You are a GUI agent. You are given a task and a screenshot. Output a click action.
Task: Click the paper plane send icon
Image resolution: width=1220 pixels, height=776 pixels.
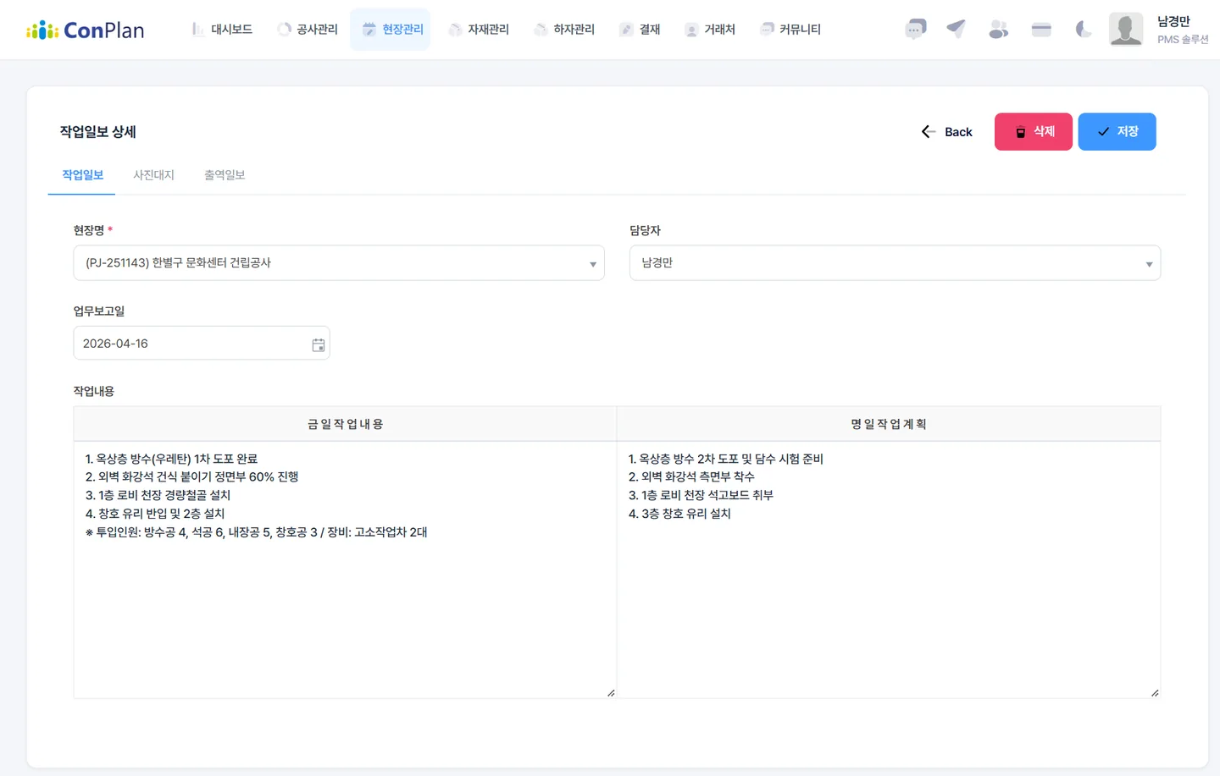[957, 30]
